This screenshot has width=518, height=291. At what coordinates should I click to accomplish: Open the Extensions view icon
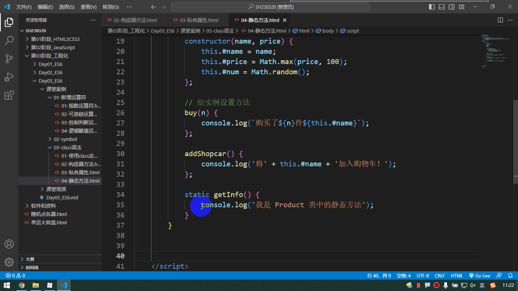coord(9,95)
